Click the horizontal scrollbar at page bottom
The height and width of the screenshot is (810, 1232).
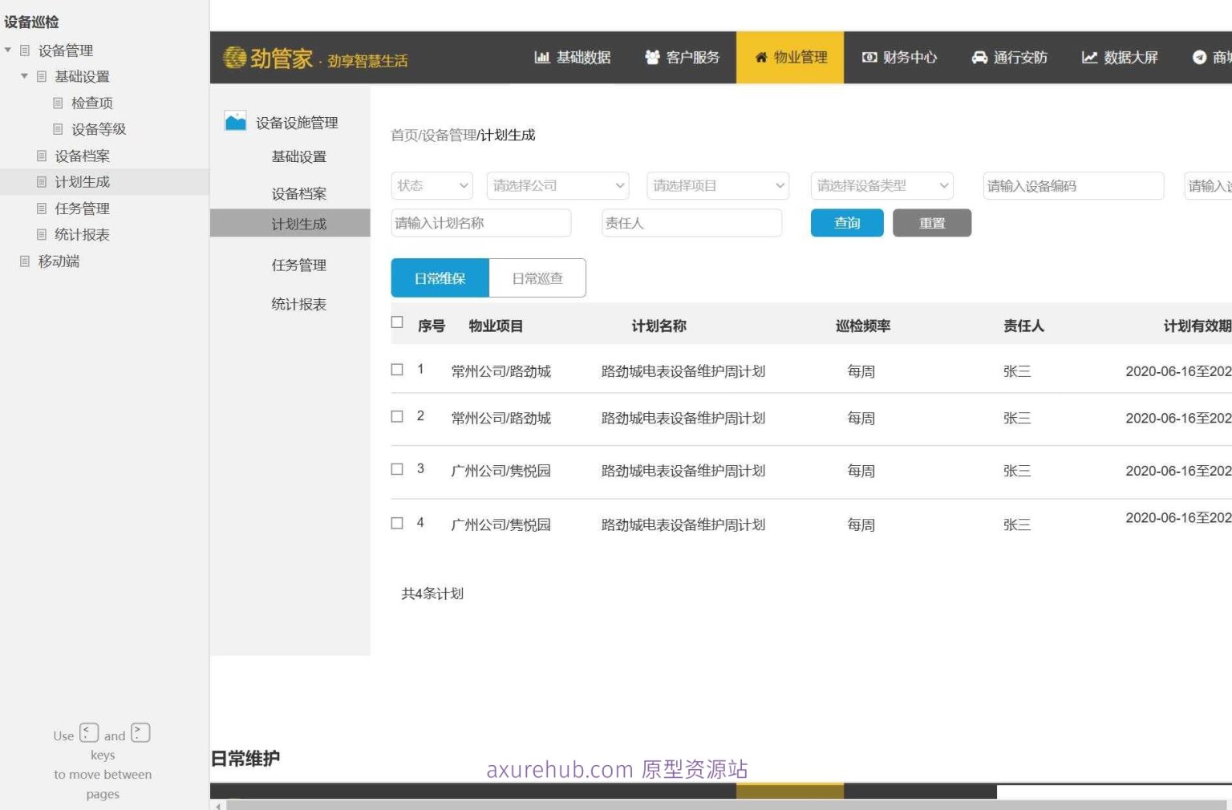pos(722,804)
